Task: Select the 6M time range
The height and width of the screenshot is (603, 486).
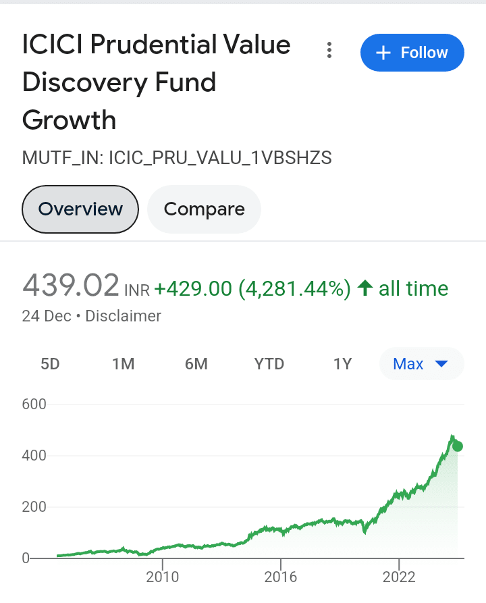Action: coord(196,364)
